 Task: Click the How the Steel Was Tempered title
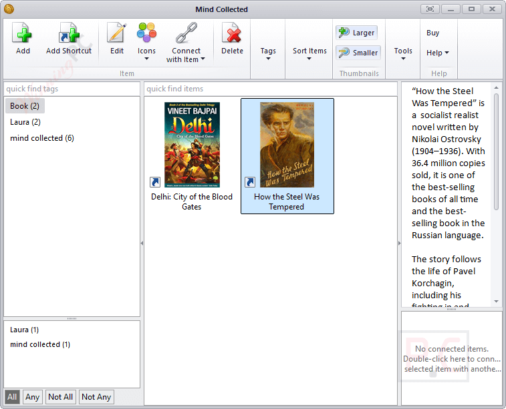point(287,201)
